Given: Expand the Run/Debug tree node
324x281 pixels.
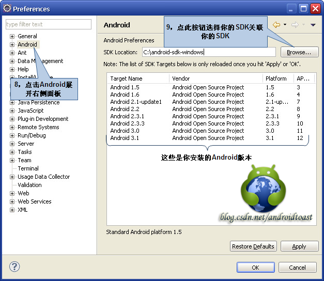Looking at the screenshot, I should 12,135.
